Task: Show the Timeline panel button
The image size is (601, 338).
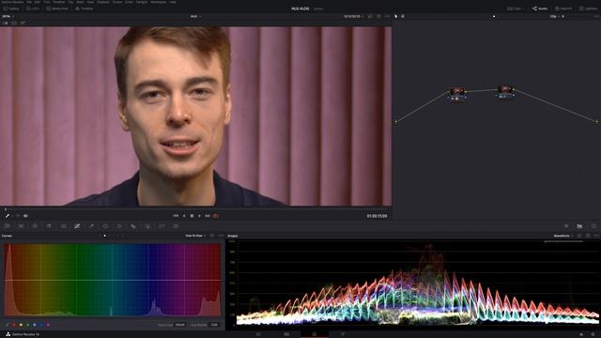Action: [85, 8]
